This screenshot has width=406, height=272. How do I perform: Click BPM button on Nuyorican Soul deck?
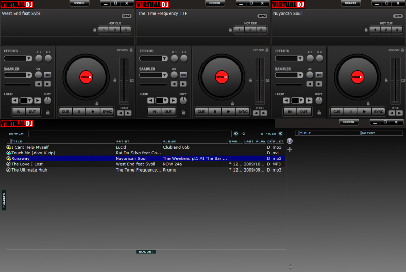(398, 16)
